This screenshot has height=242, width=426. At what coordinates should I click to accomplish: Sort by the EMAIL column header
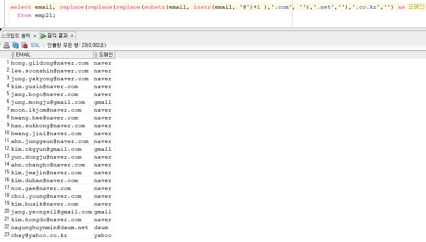pos(52,54)
